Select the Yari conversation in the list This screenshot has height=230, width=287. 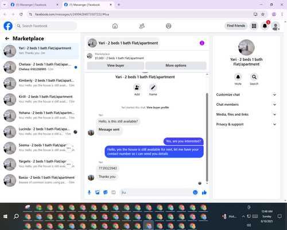40,51
